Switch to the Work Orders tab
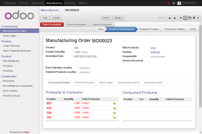Screen dimensions: 202x134 click(x=106, y=83)
